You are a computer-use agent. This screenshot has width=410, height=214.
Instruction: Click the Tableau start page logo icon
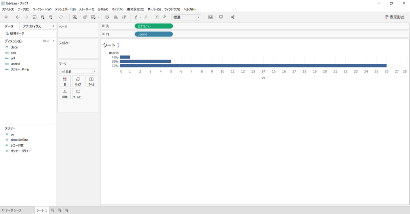(6, 17)
